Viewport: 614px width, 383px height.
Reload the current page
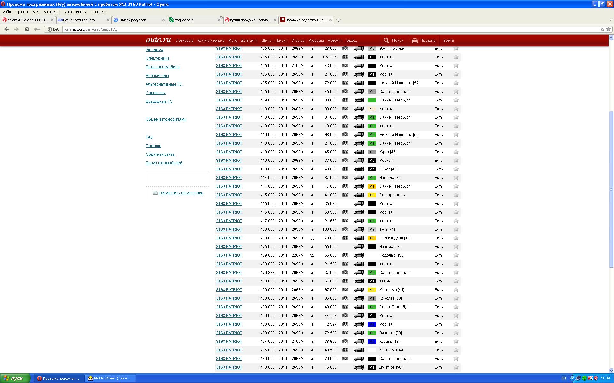pos(27,29)
